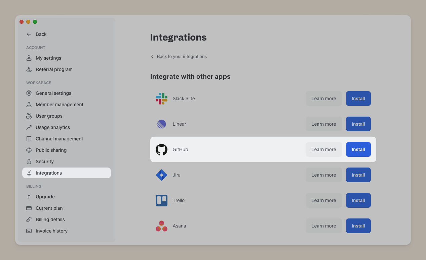Learn more about Asana
This screenshot has height=260, width=426.
pyautogui.click(x=323, y=226)
